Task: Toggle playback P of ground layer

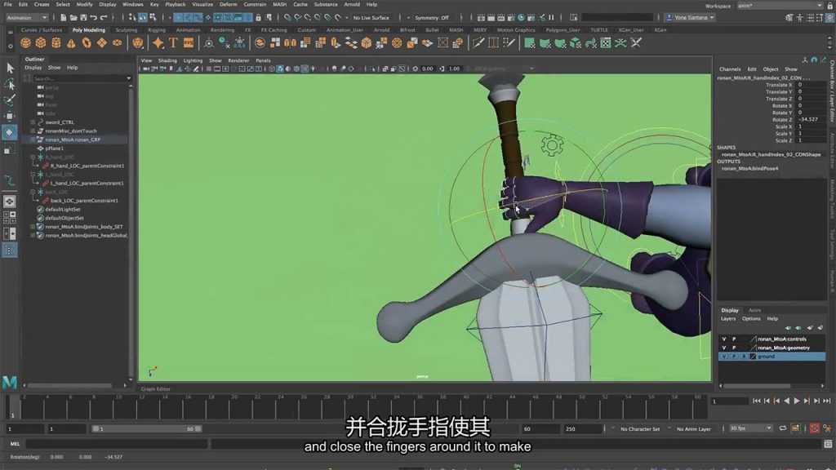Action: 734,356
